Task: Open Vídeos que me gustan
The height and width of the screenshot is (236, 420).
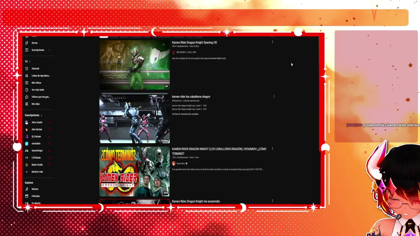Action: [38, 97]
